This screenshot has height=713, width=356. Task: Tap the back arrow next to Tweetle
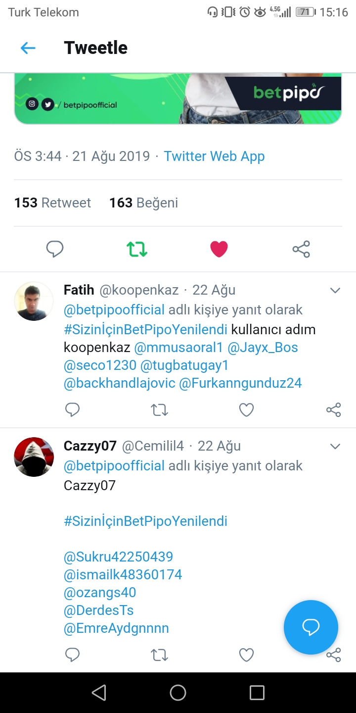28,48
